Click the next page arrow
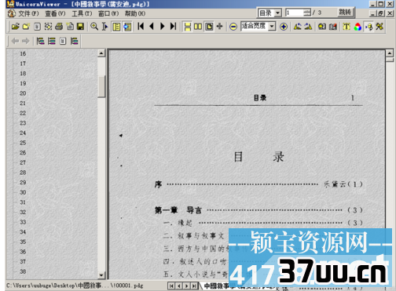396x291 pixels. tap(163, 26)
